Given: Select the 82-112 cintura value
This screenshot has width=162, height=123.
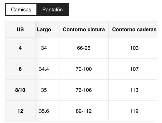Looking at the screenshot, I should point(84,111).
